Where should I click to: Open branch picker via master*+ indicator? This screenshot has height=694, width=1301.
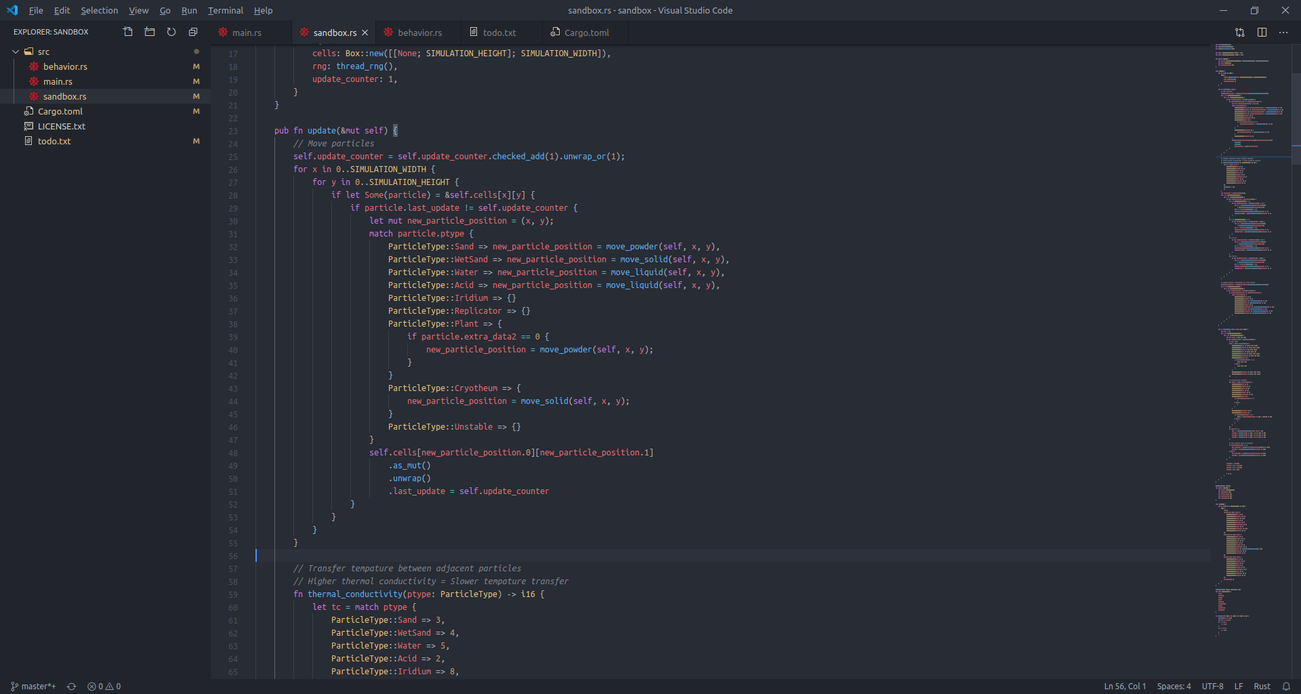pos(33,686)
